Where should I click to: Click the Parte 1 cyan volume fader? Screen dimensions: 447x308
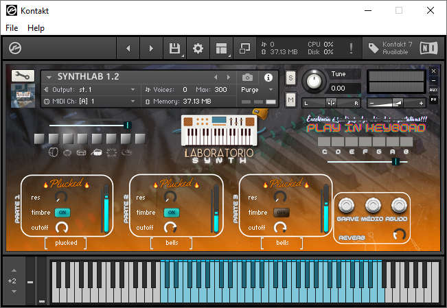(x=106, y=209)
